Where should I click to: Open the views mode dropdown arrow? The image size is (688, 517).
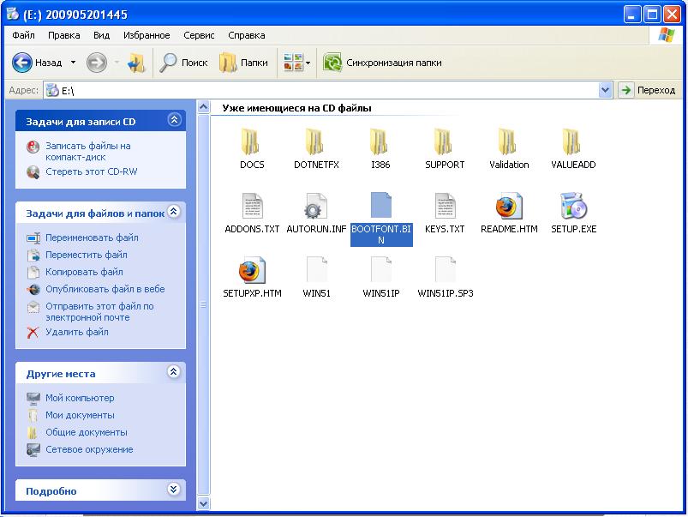[308, 63]
